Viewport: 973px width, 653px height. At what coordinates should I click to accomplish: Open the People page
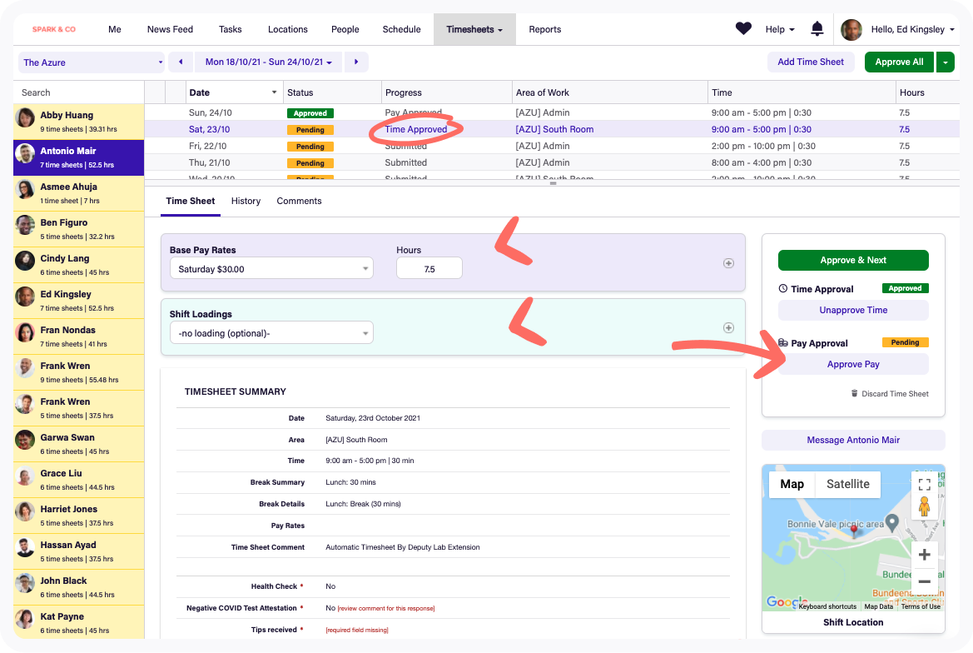[345, 29]
